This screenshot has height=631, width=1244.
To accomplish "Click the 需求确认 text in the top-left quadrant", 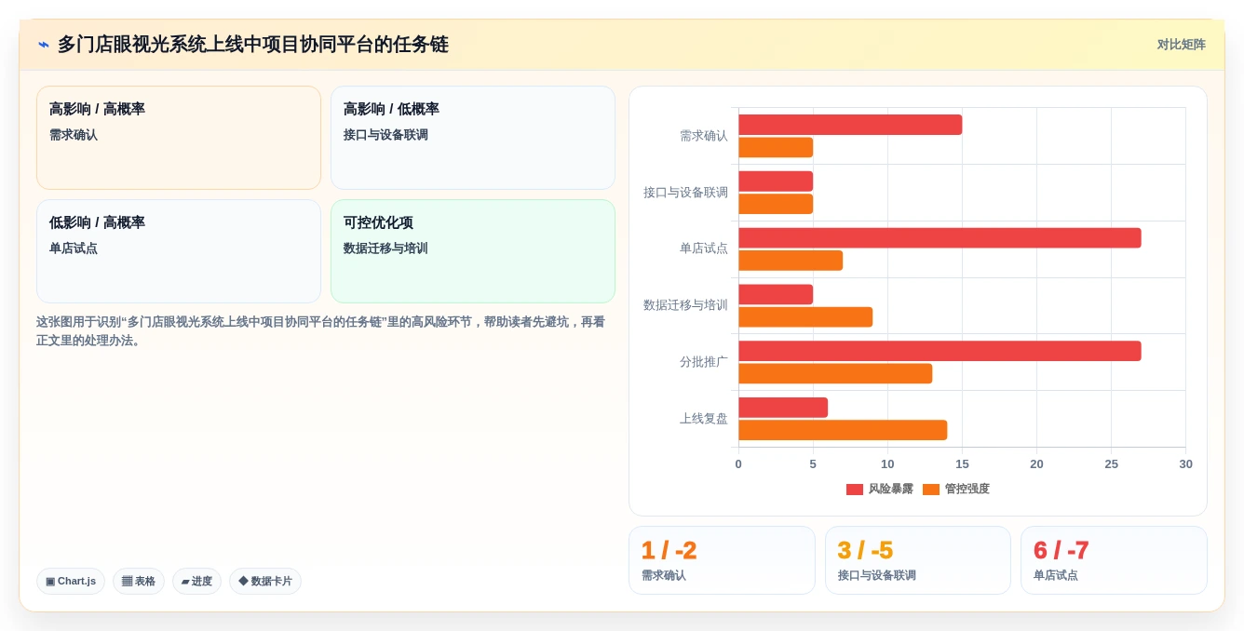I will coord(74,135).
